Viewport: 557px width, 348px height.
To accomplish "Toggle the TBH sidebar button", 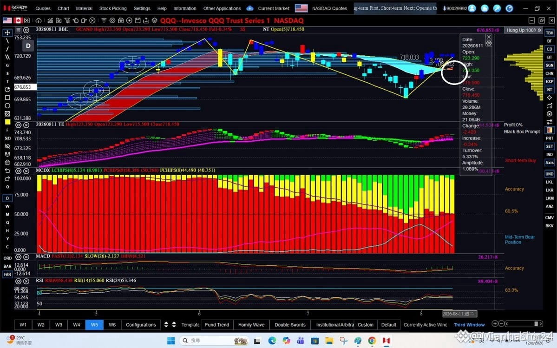I will coord(550,33).
